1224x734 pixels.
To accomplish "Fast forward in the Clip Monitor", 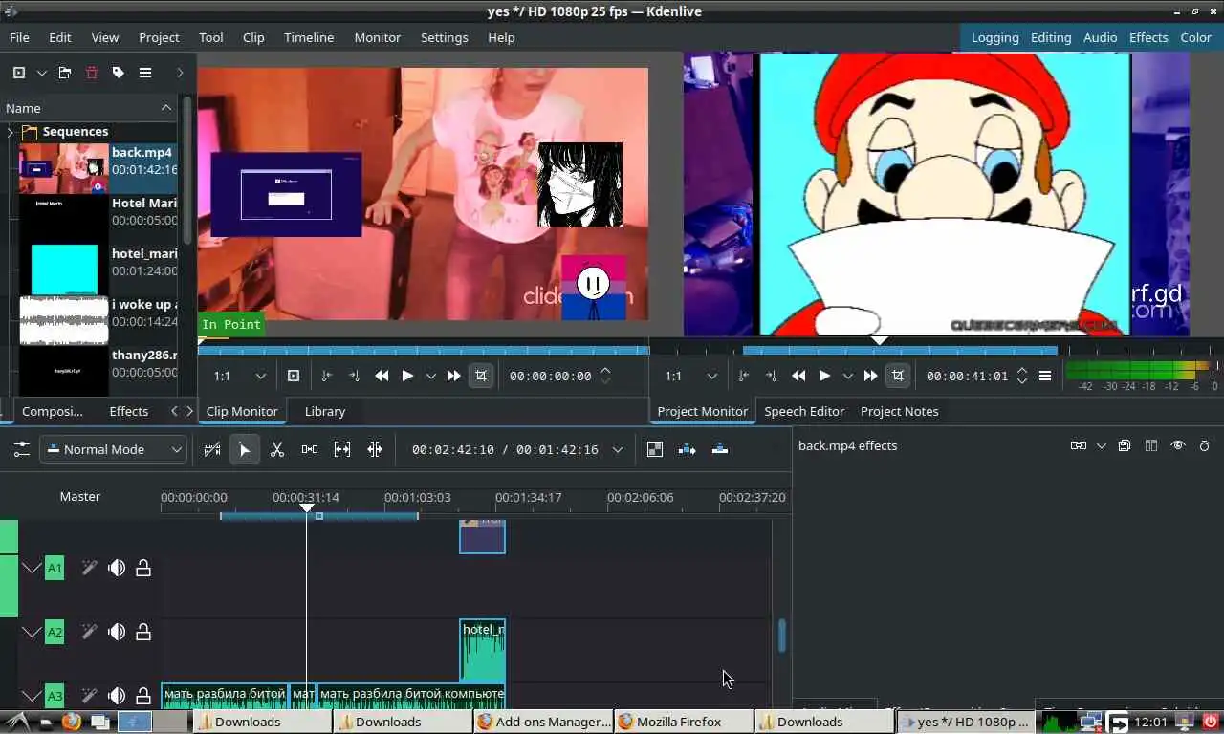I will pyautogui.click(x=454, y=376).
